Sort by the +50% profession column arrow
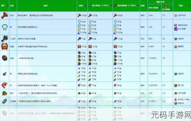Image resolution: width=191 pixels, height=121 pixels. (x=138, y=6)
